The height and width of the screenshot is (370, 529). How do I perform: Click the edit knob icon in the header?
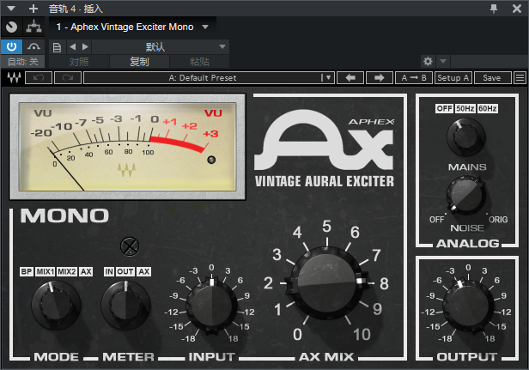11,27
